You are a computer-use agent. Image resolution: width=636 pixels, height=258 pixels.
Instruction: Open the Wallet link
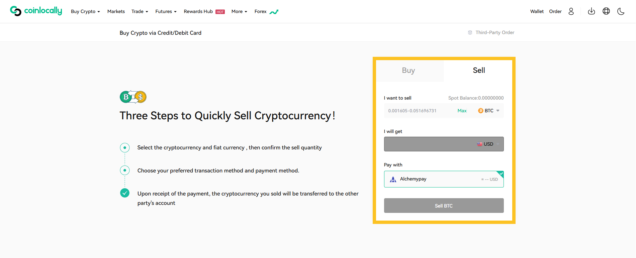coord(537,11)
